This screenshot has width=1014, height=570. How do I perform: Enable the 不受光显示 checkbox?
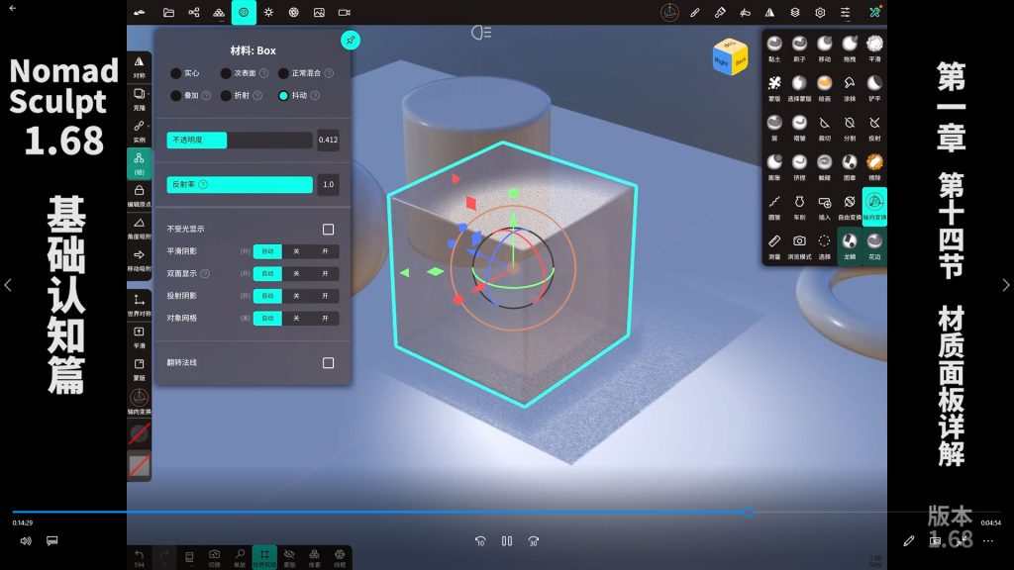click(328, 230)
